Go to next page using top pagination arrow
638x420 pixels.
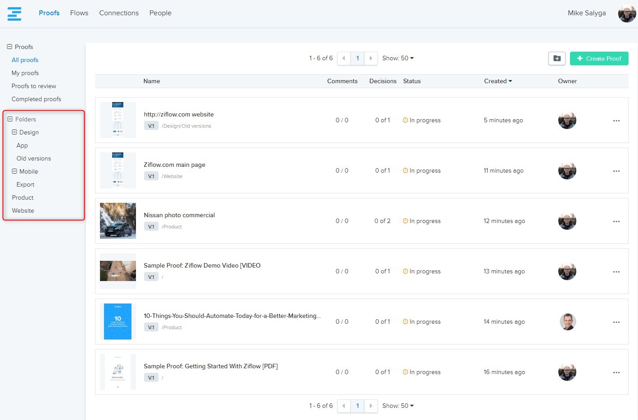coord(371,58)
